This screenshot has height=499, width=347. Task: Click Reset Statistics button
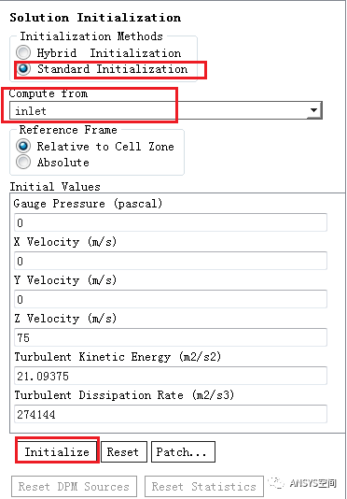204,486
